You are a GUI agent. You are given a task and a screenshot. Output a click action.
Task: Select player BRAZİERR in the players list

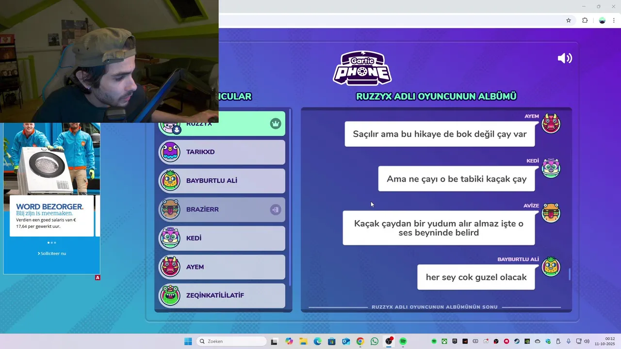tap(222, 209)
